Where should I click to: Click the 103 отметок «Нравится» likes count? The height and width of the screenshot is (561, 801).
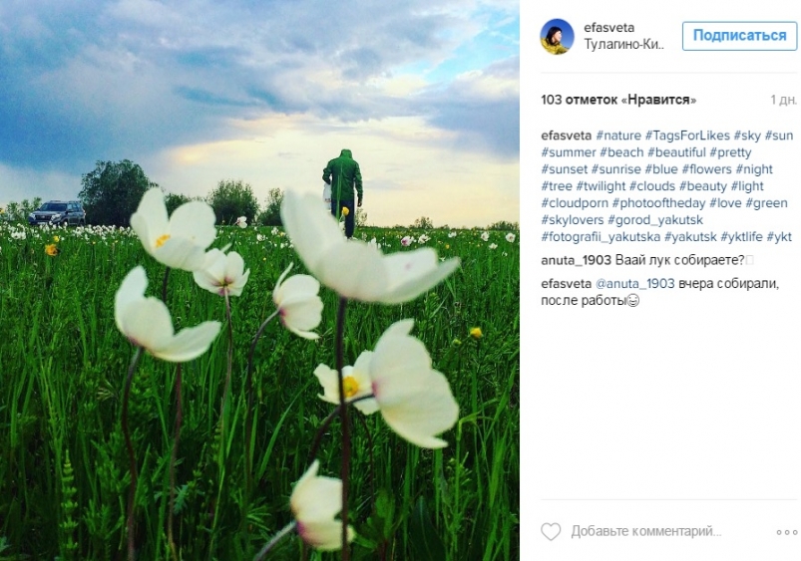618,100
